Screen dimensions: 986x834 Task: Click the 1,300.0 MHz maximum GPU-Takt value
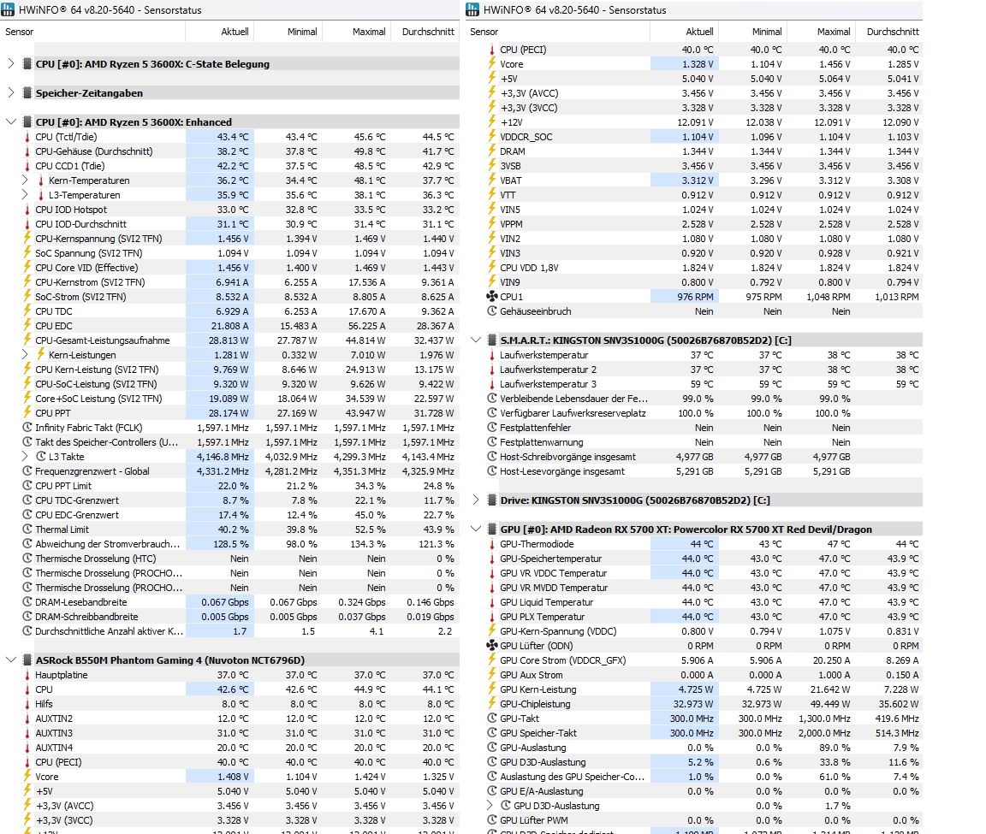[824, 719]
